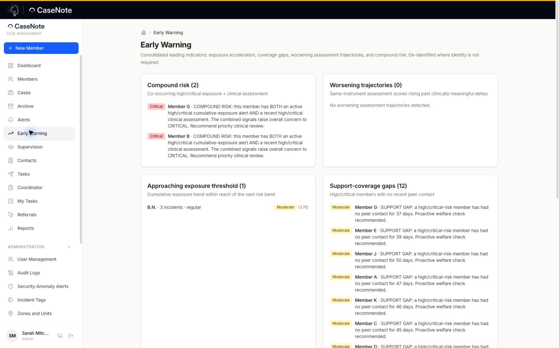Click the Zones and Units pin icon
This screenshot has width=559, height=348.
coord(11,314)
